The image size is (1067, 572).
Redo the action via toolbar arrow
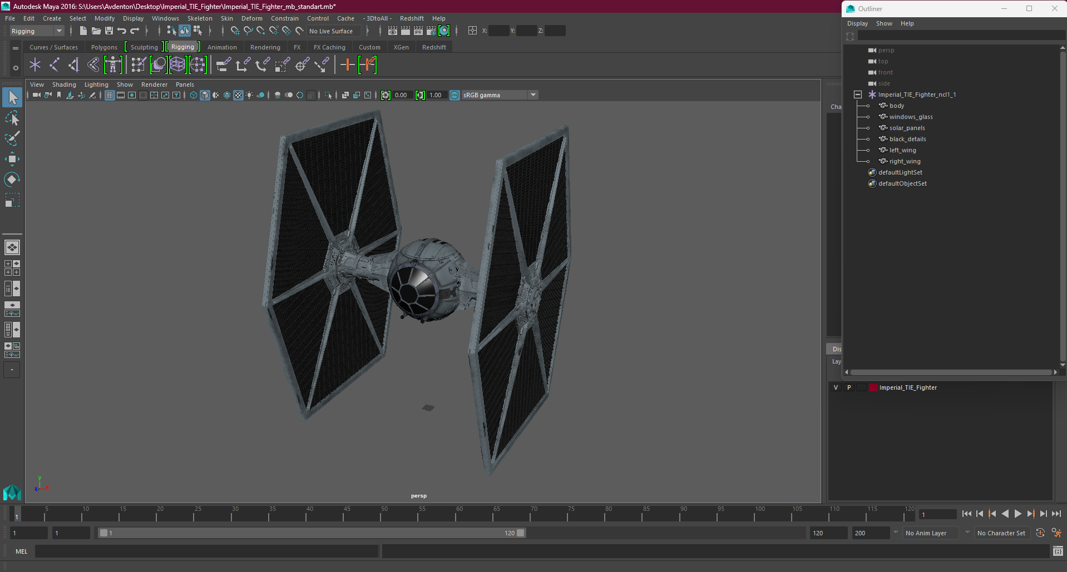pyautogui.click(x=135, y=31)
